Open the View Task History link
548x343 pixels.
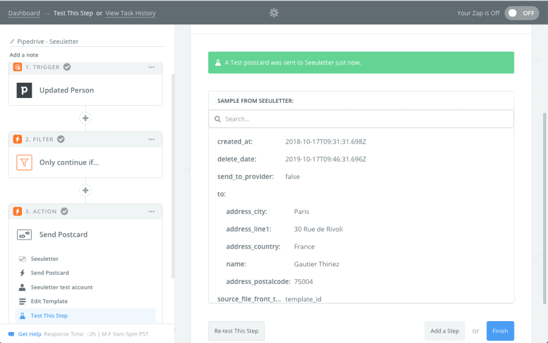pyautogui.click(x=130, y=13)
